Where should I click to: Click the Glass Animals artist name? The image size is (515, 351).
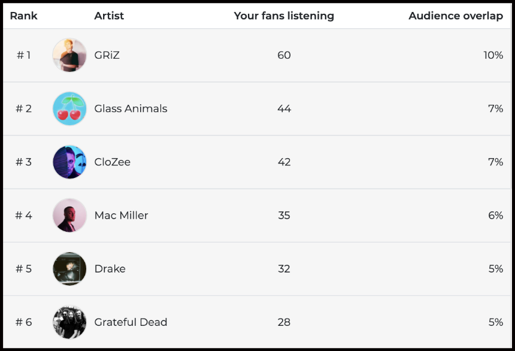[131, 108]
